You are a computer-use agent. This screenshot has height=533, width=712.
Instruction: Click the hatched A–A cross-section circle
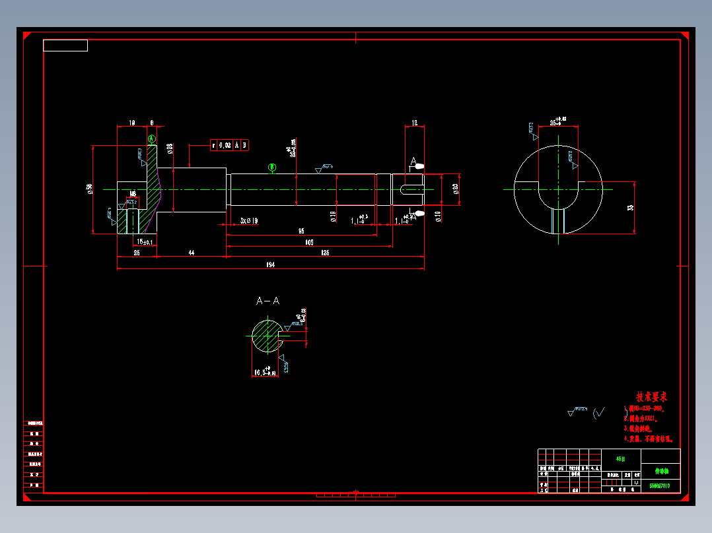click(267, 336)
